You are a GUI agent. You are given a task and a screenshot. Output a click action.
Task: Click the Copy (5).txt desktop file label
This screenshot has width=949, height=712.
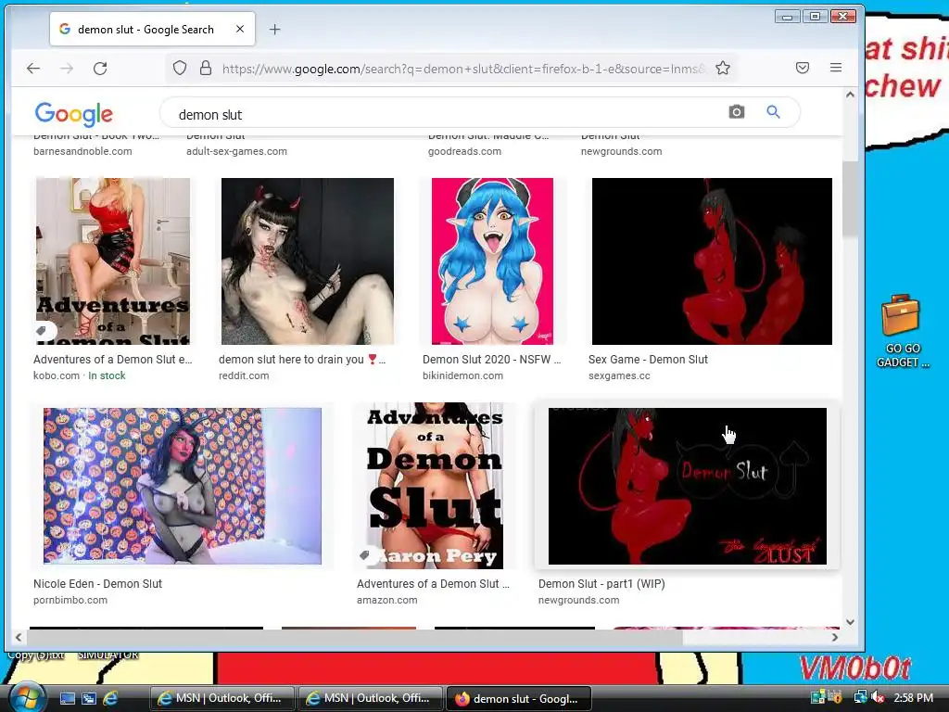(x=35, y=655)
